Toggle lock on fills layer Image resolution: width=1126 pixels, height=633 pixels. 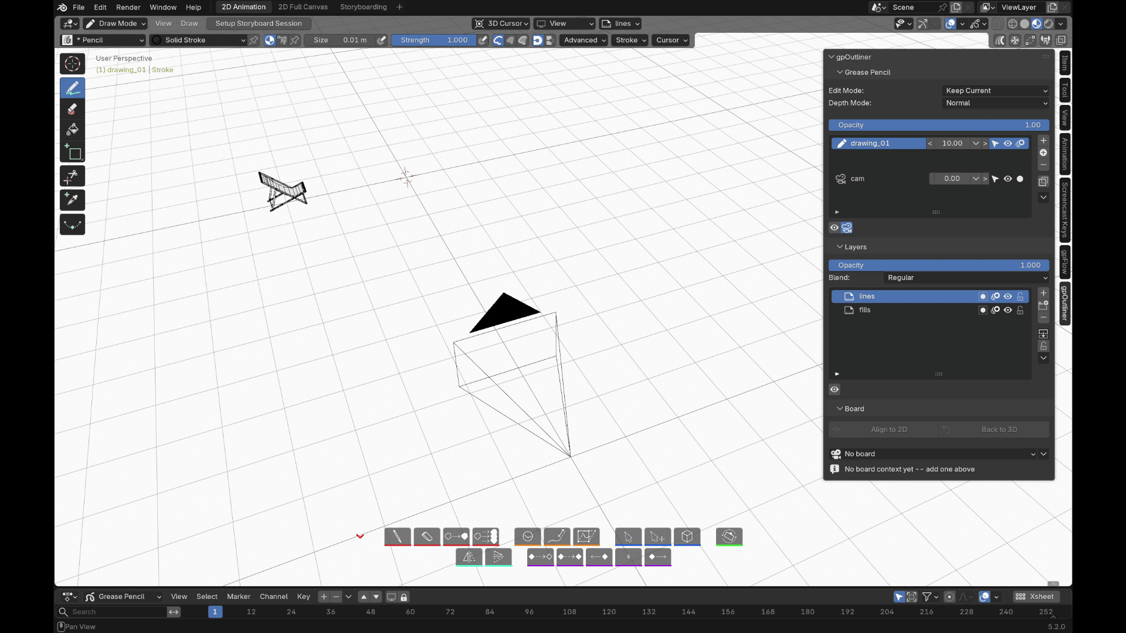point(1020,310)
